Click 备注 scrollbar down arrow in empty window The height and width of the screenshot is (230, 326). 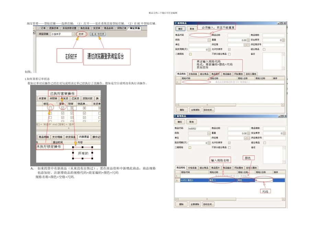[x=283, y=68]
